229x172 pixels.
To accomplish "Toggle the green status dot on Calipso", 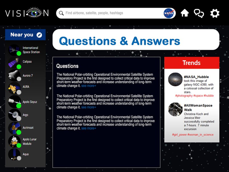I will pyautogui.click(x=19, y=67).
